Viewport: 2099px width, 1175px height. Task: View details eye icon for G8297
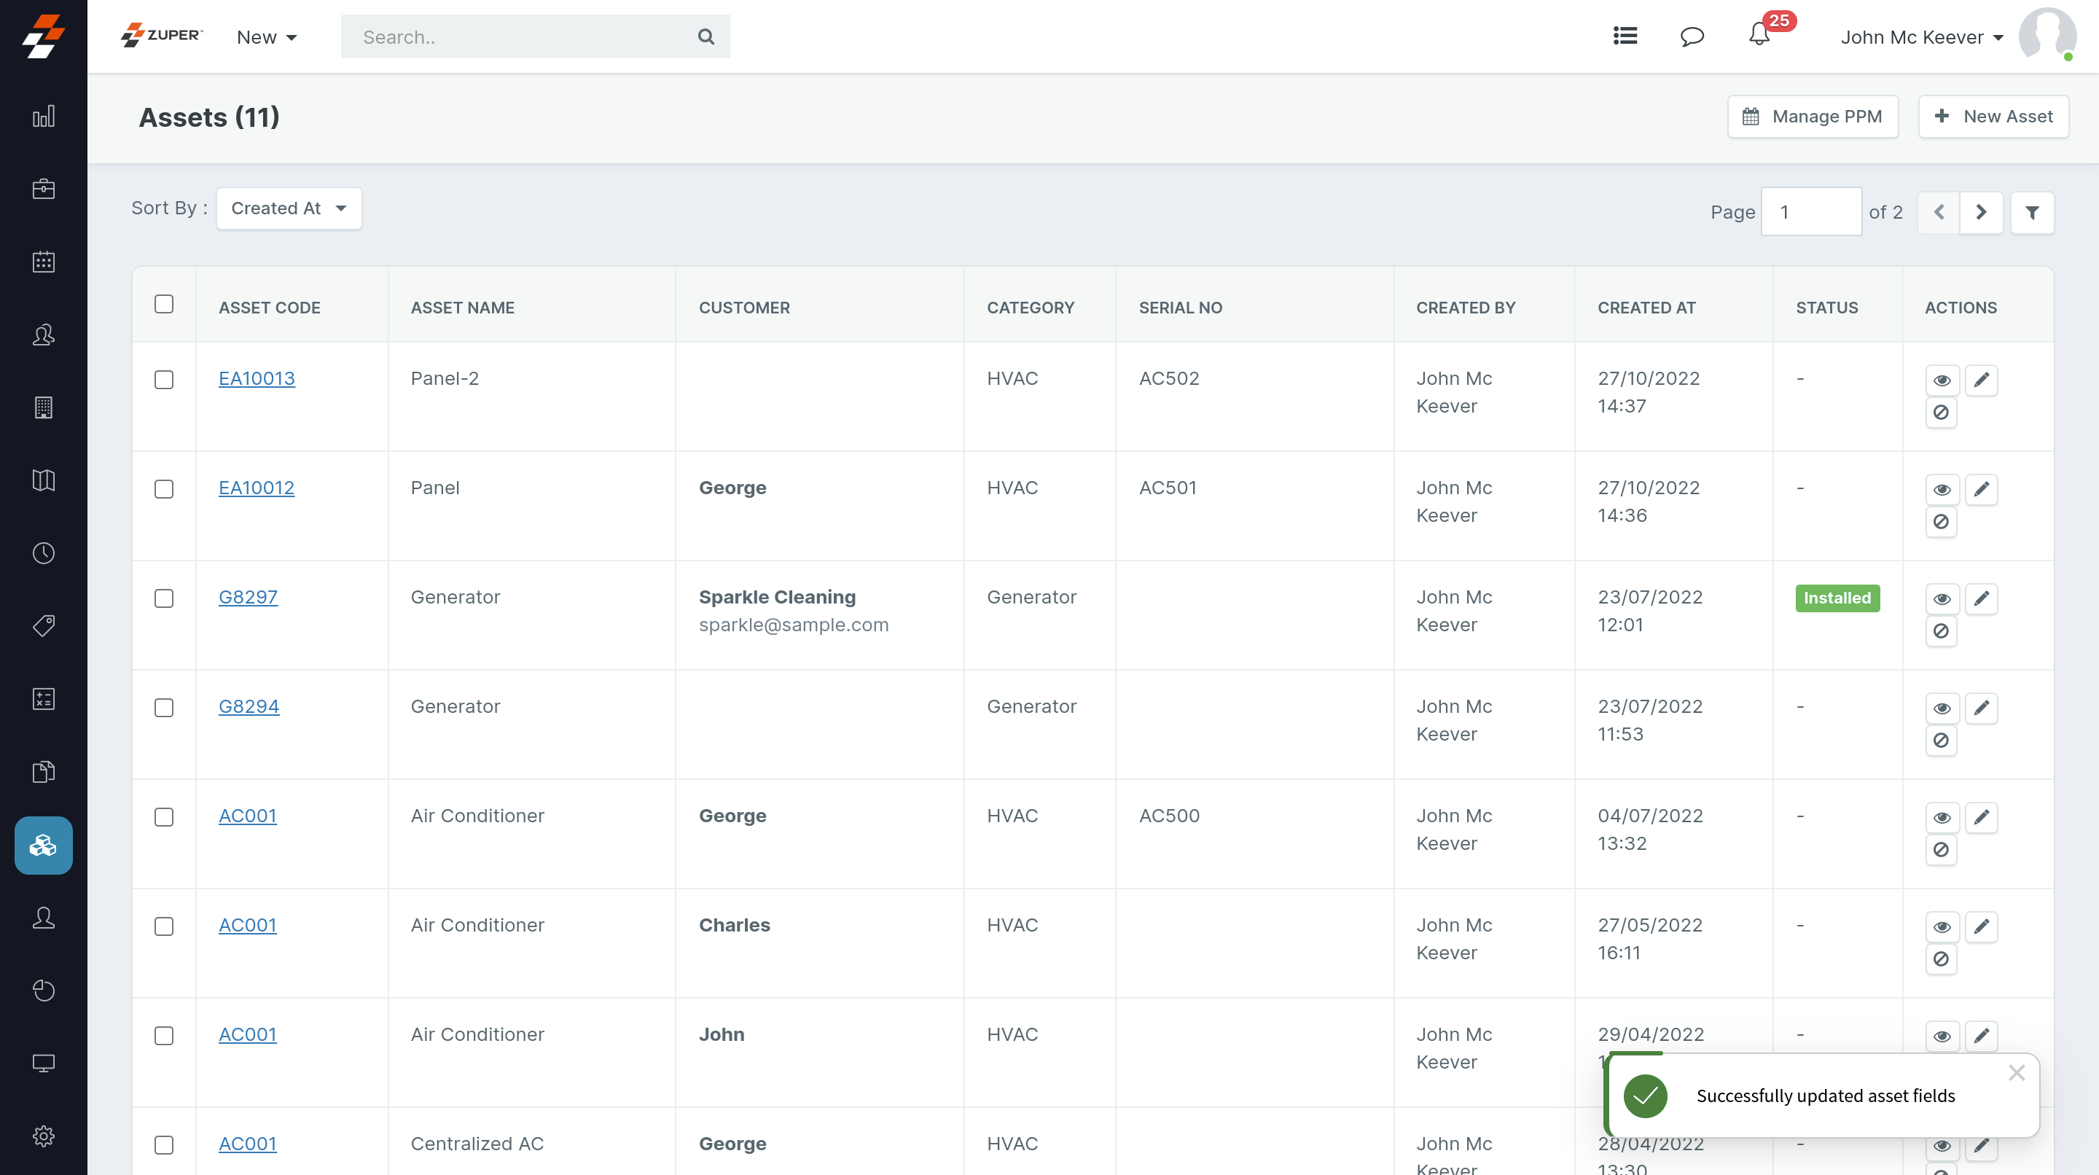pyautogui.click(x=1942, y=599)
